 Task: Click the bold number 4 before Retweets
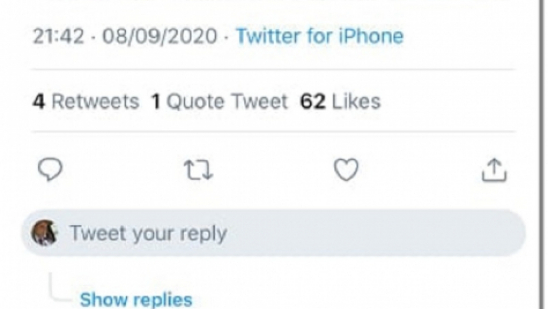(38, 101)
